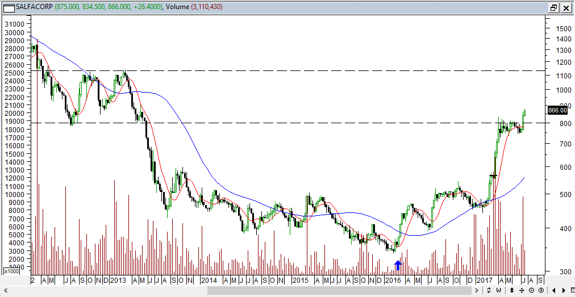Click the SALFACORP title text

coord(34,7)
